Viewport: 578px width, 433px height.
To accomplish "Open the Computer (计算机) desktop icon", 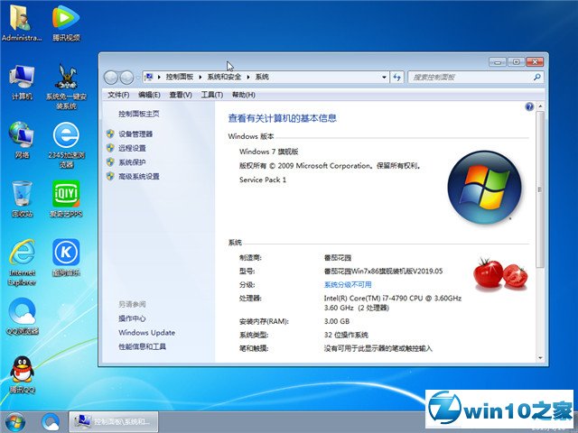I will pyautogui.click(x=22, y=82).
